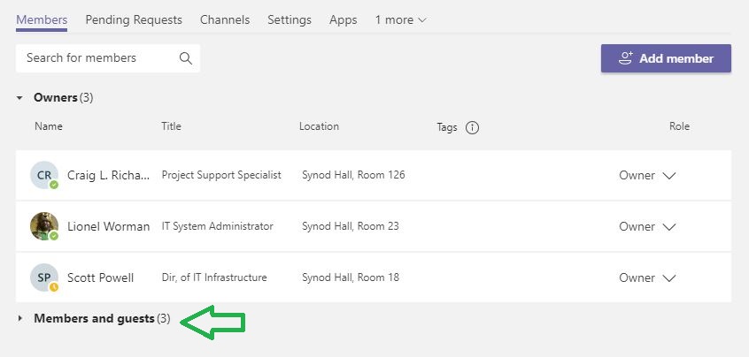Click 'Synod Hall, Room 23' location
The image size is (749, 357).
350,226
